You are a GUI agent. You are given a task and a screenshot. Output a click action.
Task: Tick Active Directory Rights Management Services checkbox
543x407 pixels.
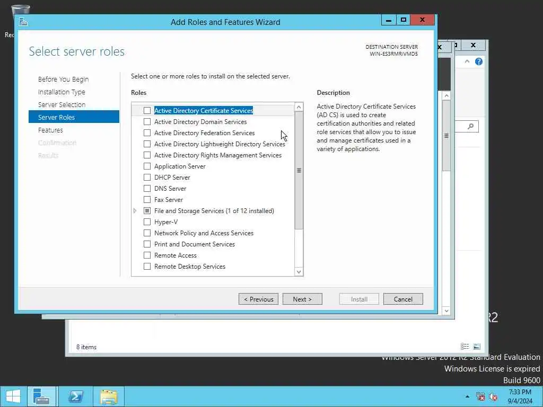click(x=147, y=155)
